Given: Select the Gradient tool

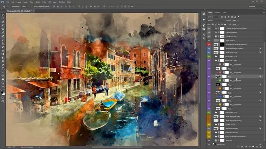Looking at the screenshot, I should coord(3,54).
